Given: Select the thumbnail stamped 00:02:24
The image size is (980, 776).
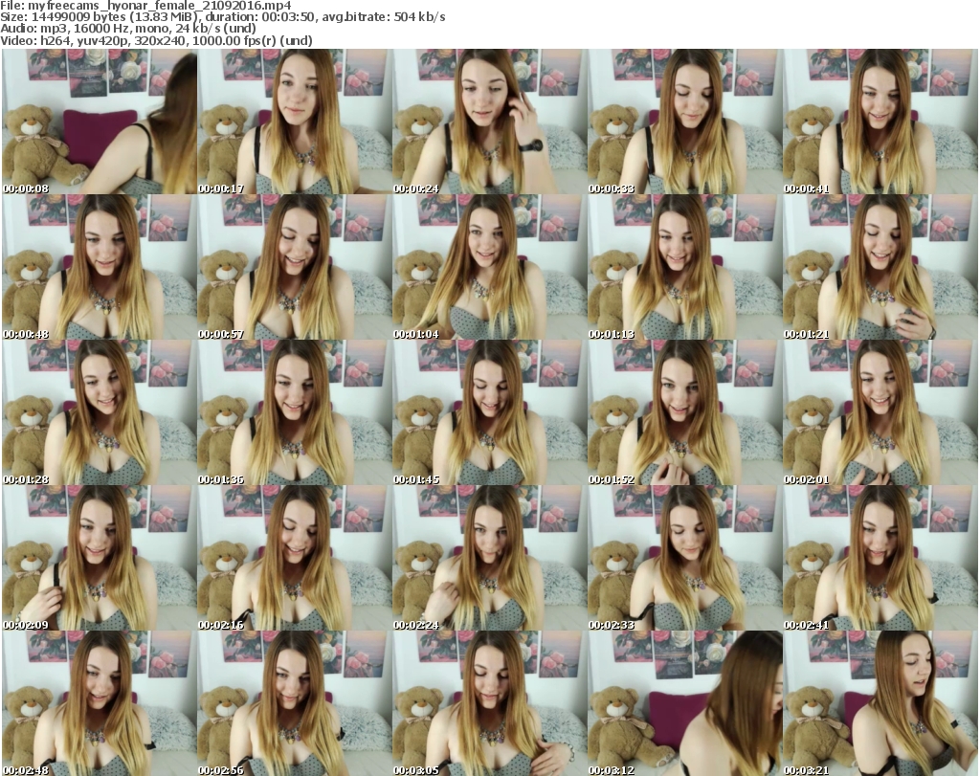Looking at the screenshot, I should pos(490,558).
